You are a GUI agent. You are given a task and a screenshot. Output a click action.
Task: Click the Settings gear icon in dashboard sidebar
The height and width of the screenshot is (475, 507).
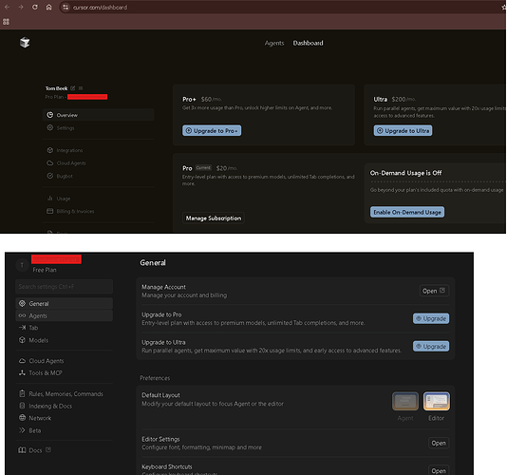point(49,128)
